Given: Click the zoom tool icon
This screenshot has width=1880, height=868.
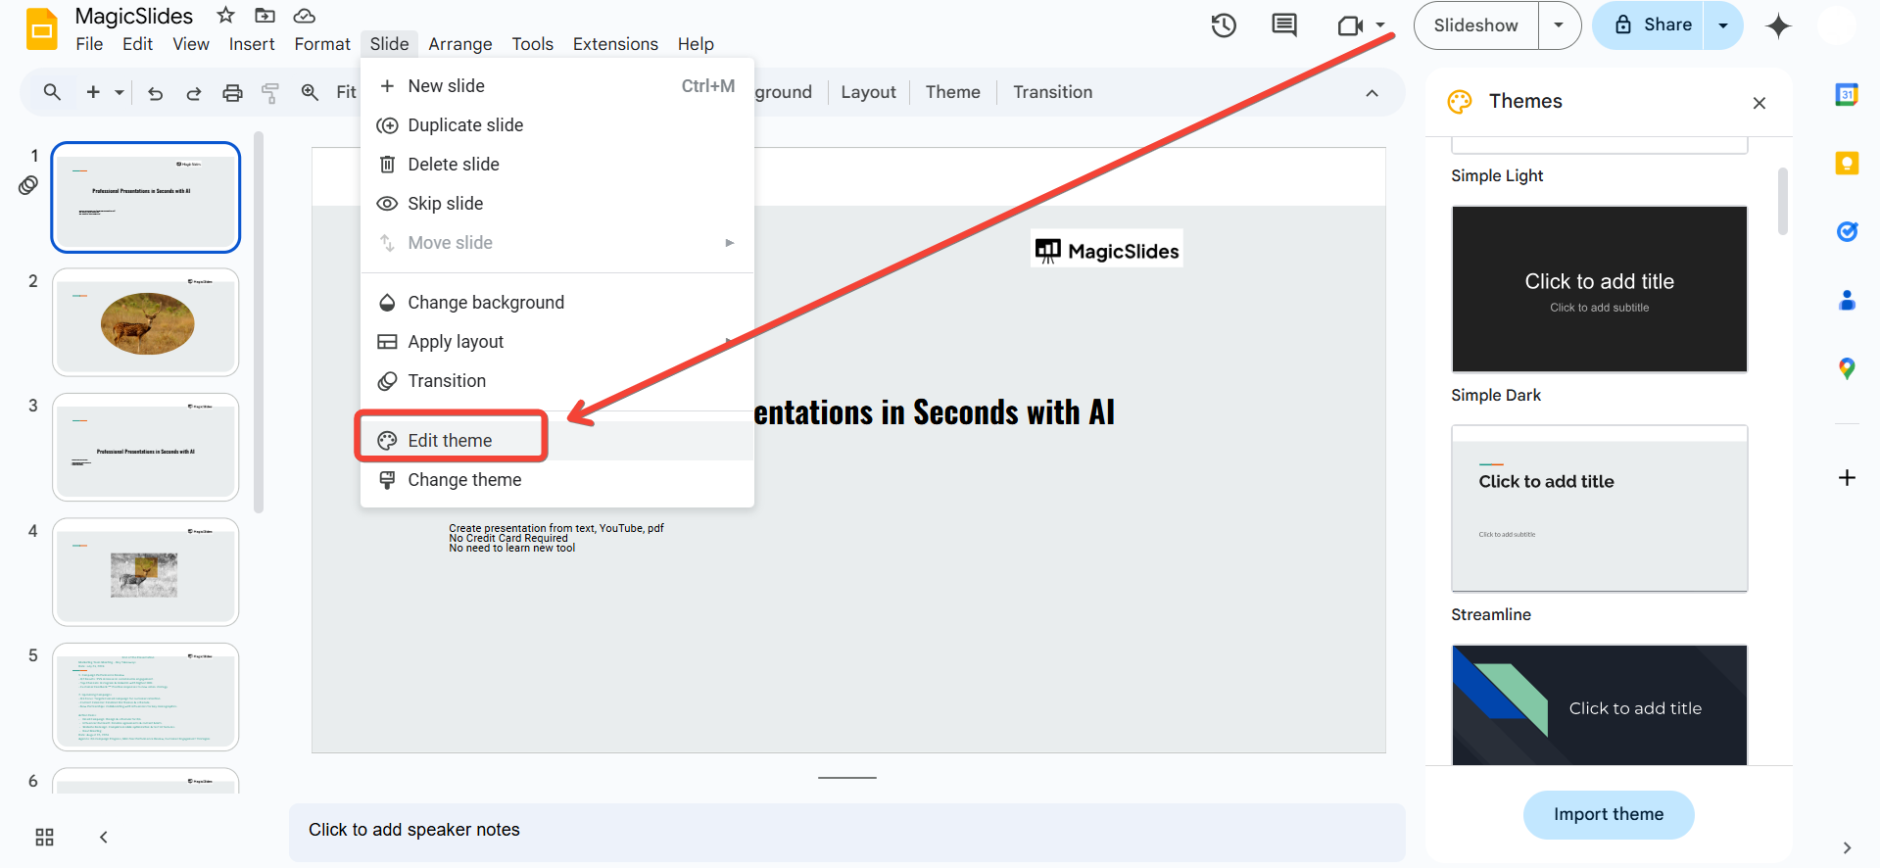Looking at the screenshot, I should (310, 92).
